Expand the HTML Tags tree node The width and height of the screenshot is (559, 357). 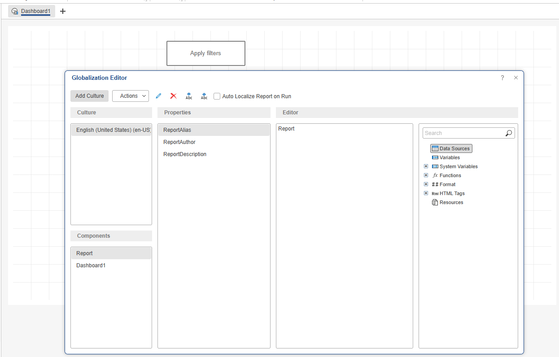click(426, 193)
